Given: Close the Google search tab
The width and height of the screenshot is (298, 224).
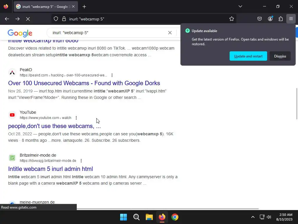Looking at the screenshot, I should (73, 7).
